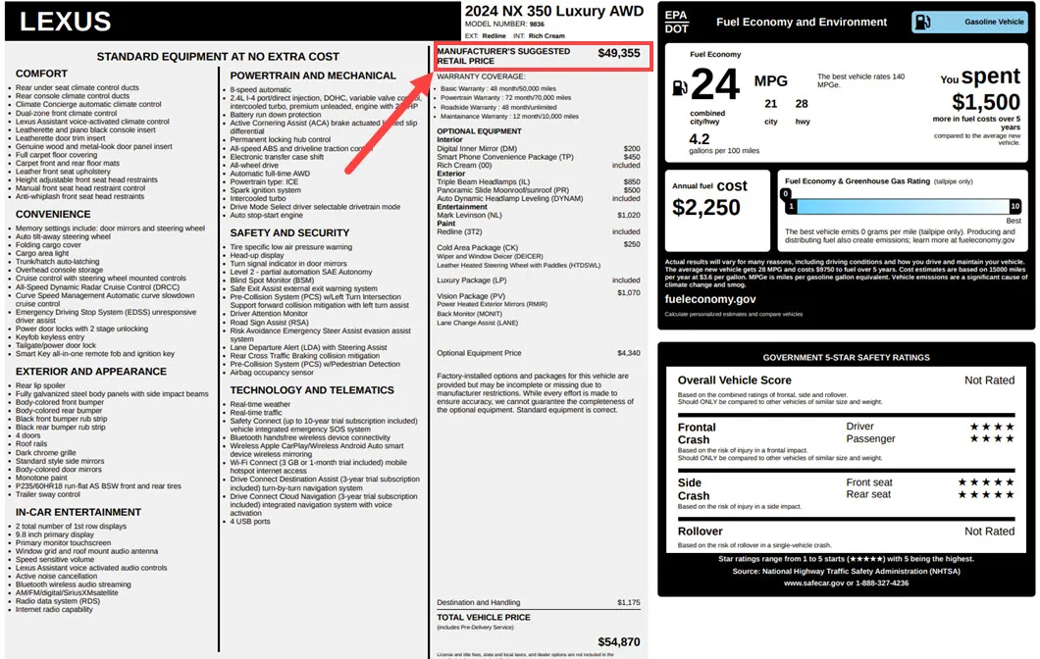1040x659 pixels.
Task: Click the Gasoline Vehicle pump icon
Action: (923, 21)
